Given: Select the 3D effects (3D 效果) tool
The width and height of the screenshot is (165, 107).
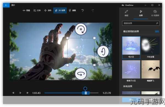Looking at the screenshot, I should click(x=60, y=10).
